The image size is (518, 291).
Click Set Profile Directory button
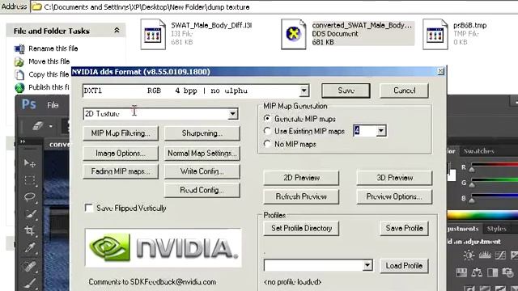tap(301, 228)
